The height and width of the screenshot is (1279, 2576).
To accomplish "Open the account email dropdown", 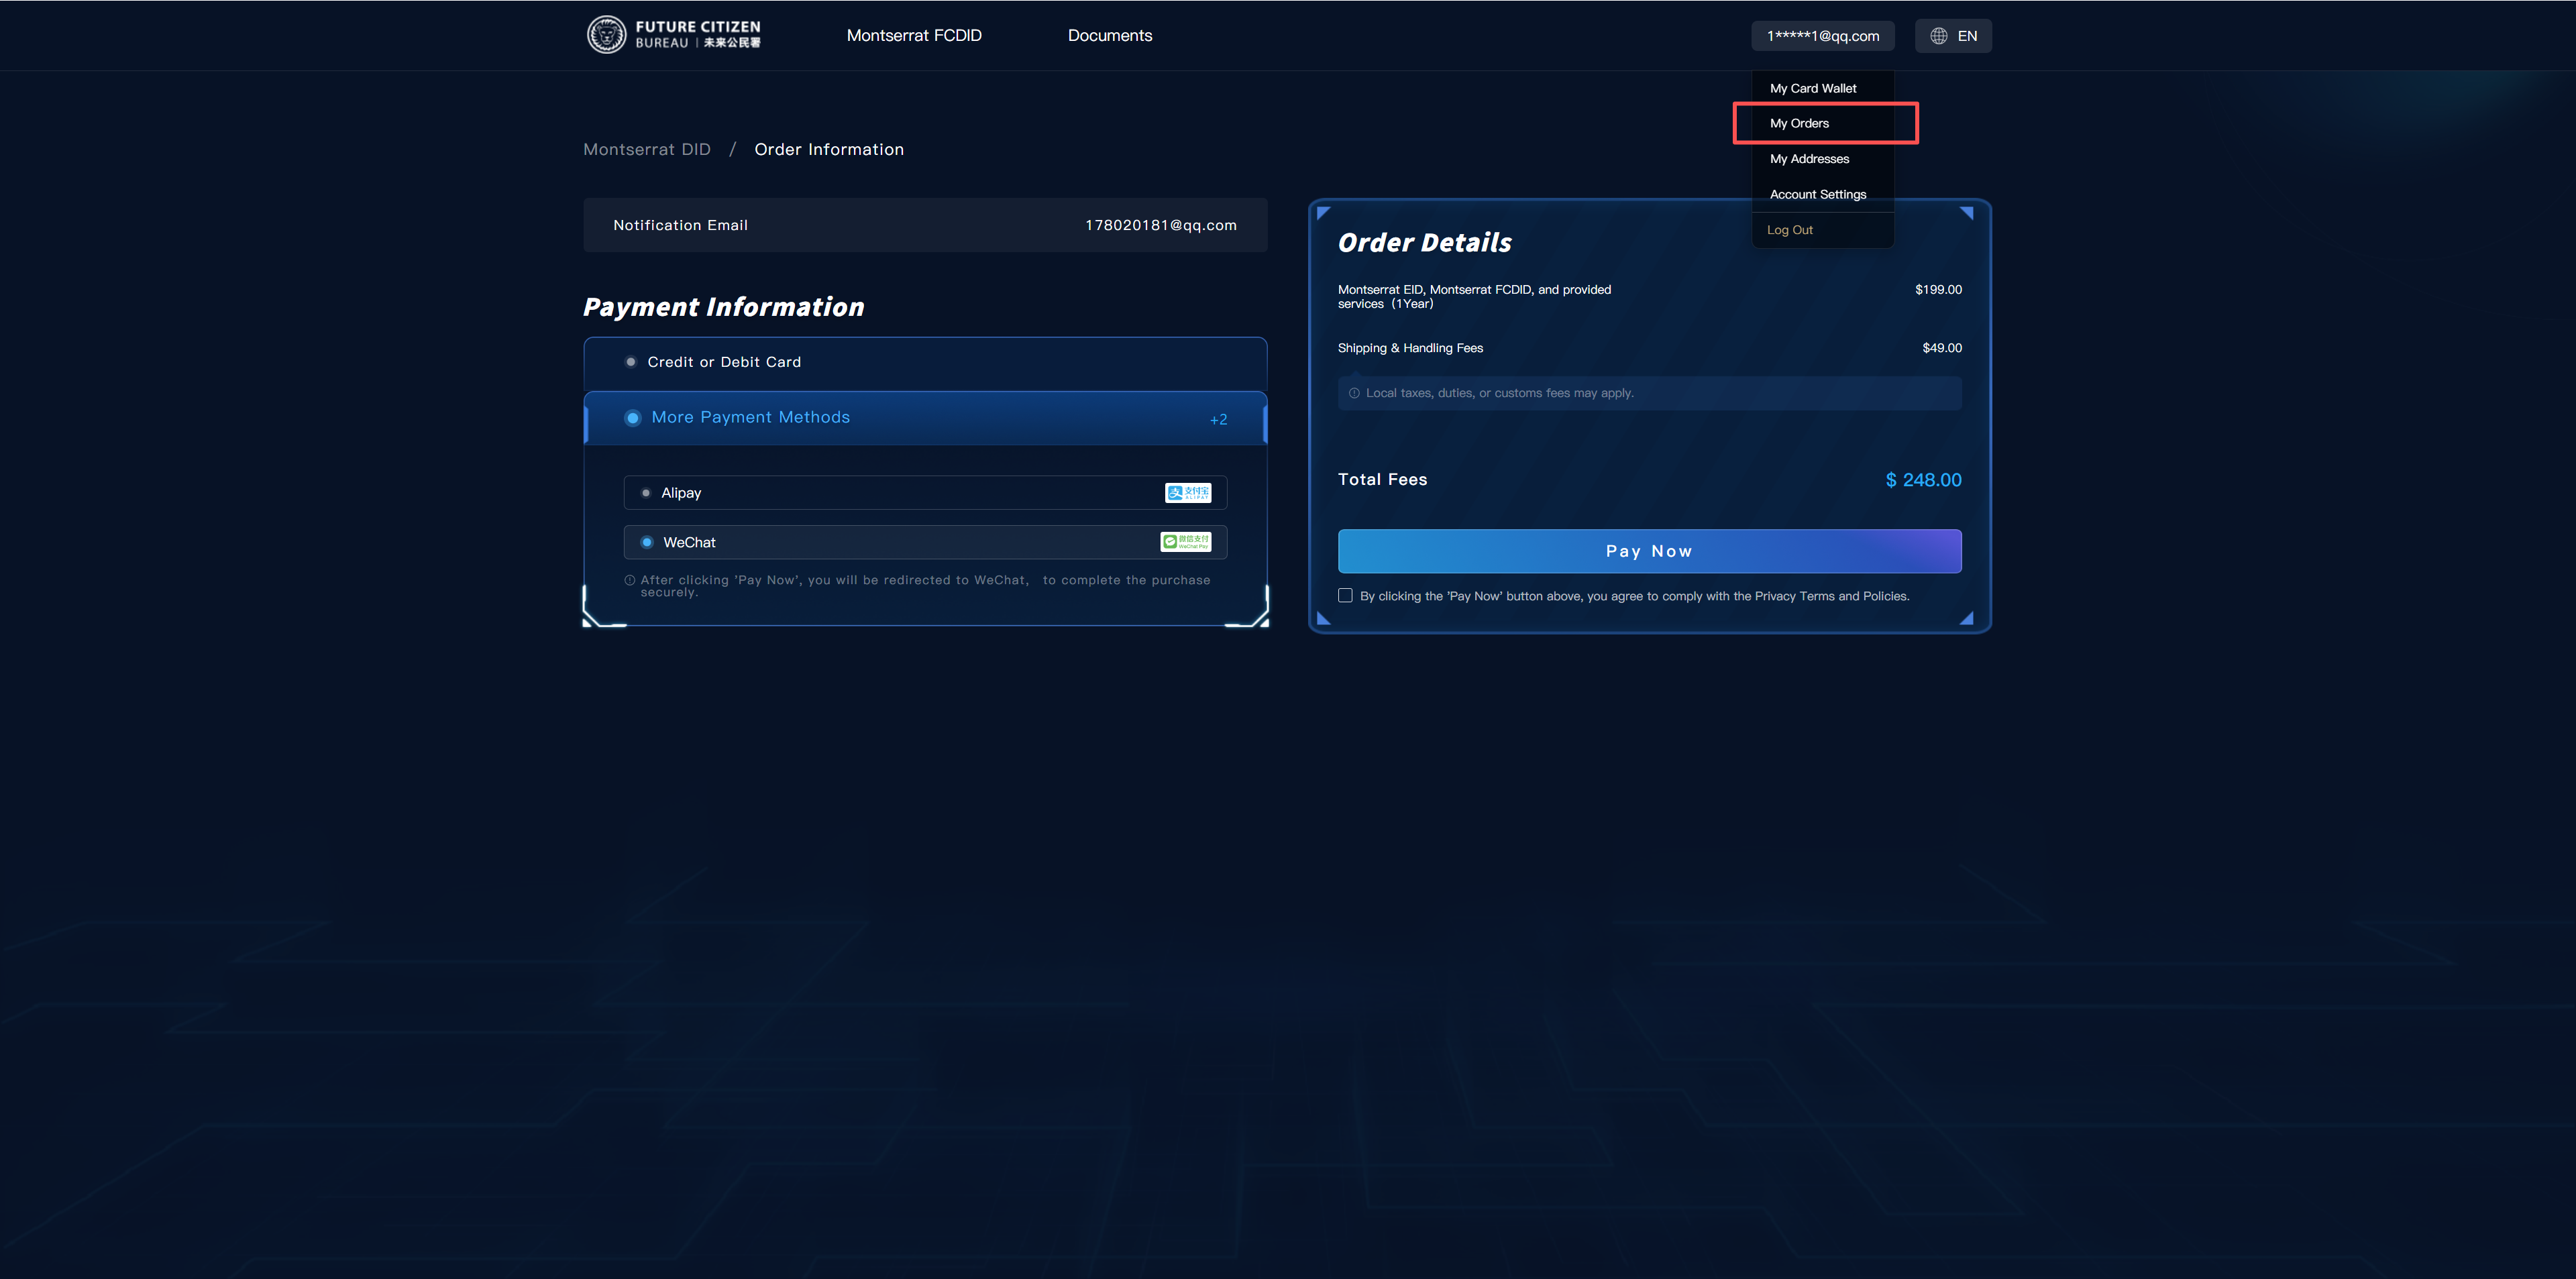I will coord(1822,36).
